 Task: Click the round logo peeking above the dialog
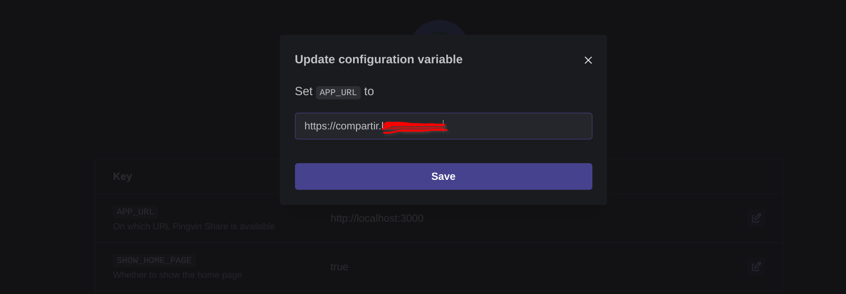[x=439, y=28]
